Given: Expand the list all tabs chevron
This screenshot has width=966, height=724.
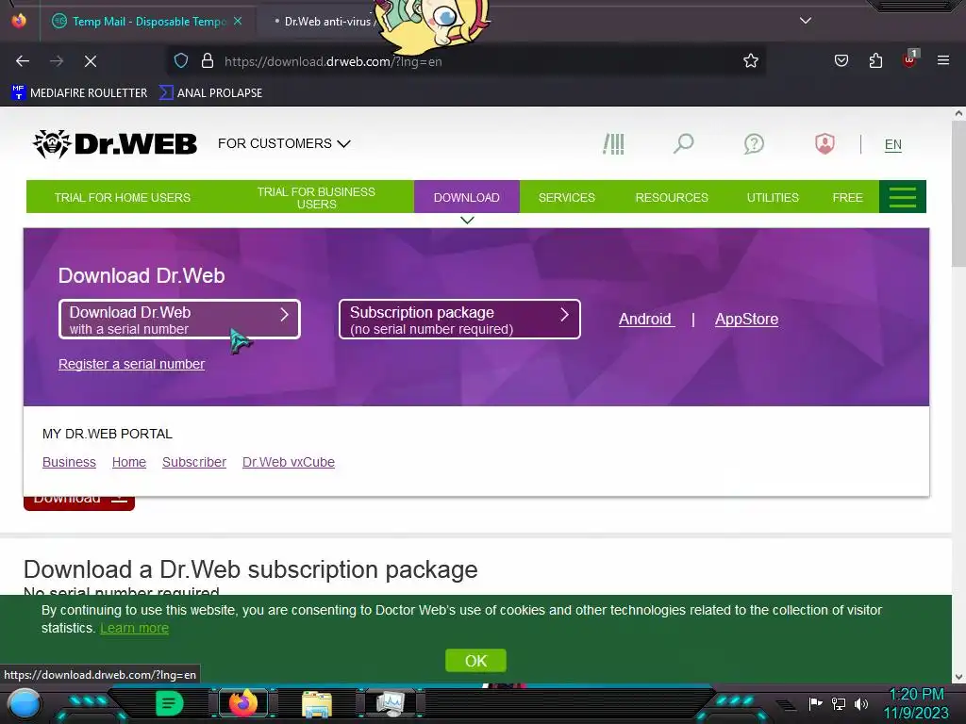Looking at the screenshot, I should point(806,21).
